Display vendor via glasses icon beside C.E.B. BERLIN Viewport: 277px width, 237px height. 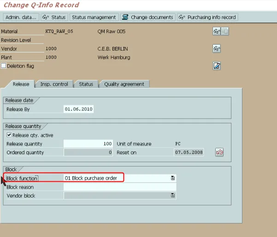tap(217, 48)
